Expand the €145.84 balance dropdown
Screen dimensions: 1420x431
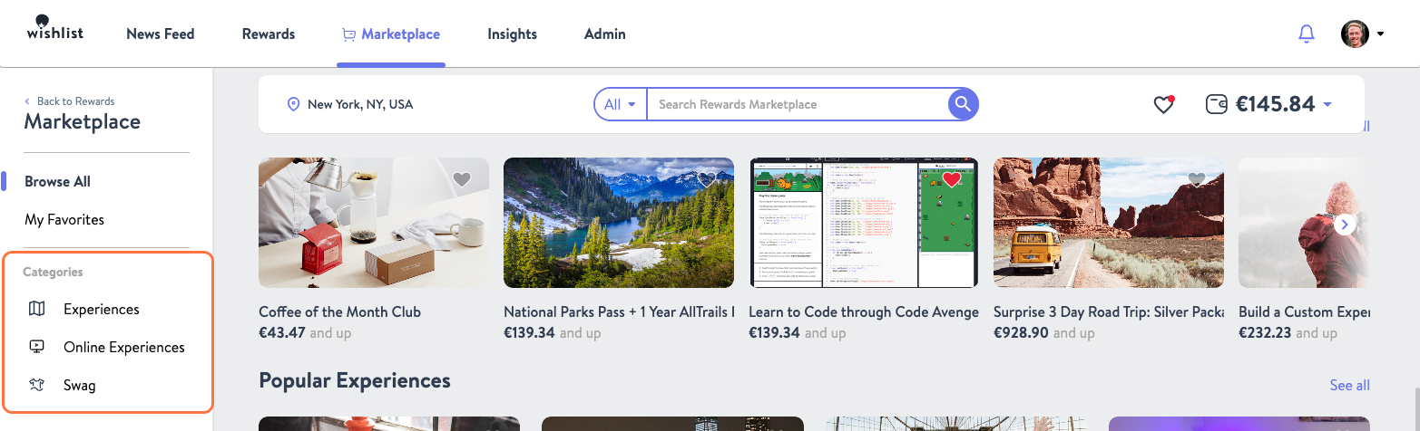point(1327,105)
